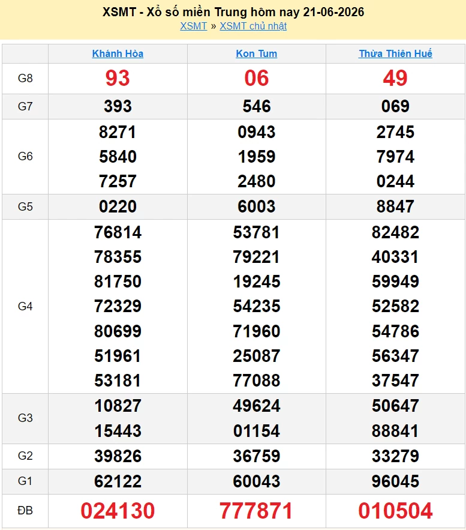Select G5 number 6003
This screenshot has height=530, width=466.
(x=257, y=206)
